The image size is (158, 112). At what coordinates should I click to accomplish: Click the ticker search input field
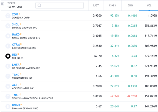pyautogui.click(x=59, y=5)
